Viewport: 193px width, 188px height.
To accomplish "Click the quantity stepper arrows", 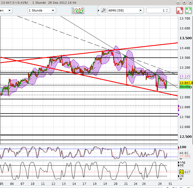I will click(x=167, y=10).
